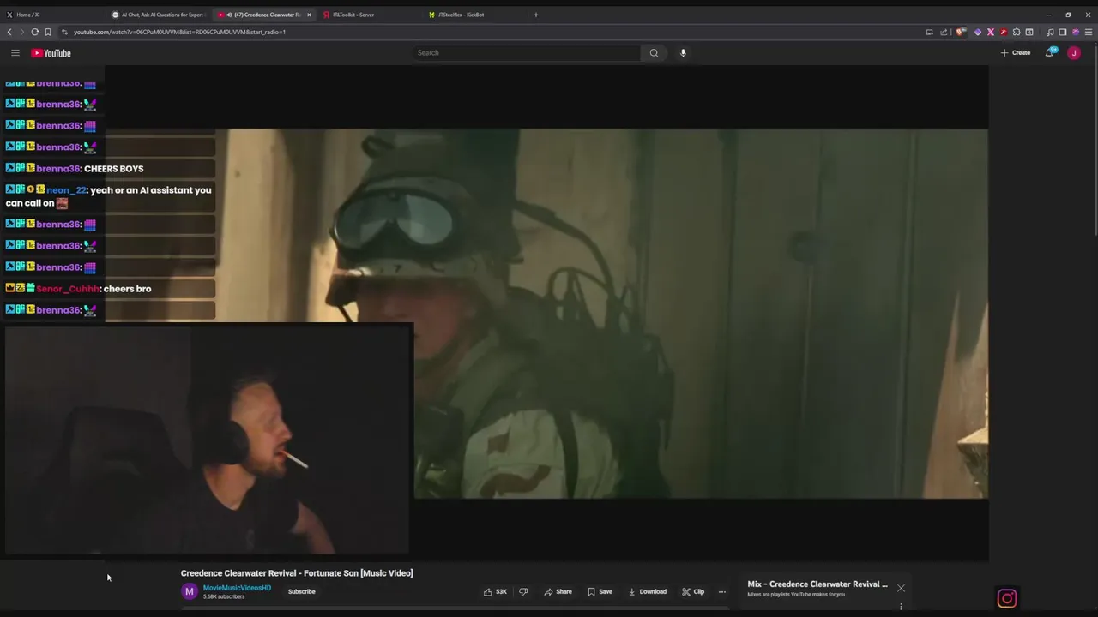Click the Create button on YouTube
This screenshot has height=617, width=1098.
[1016, 53]
